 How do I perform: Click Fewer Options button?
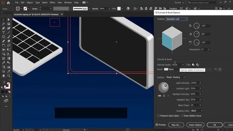[196, 125]
